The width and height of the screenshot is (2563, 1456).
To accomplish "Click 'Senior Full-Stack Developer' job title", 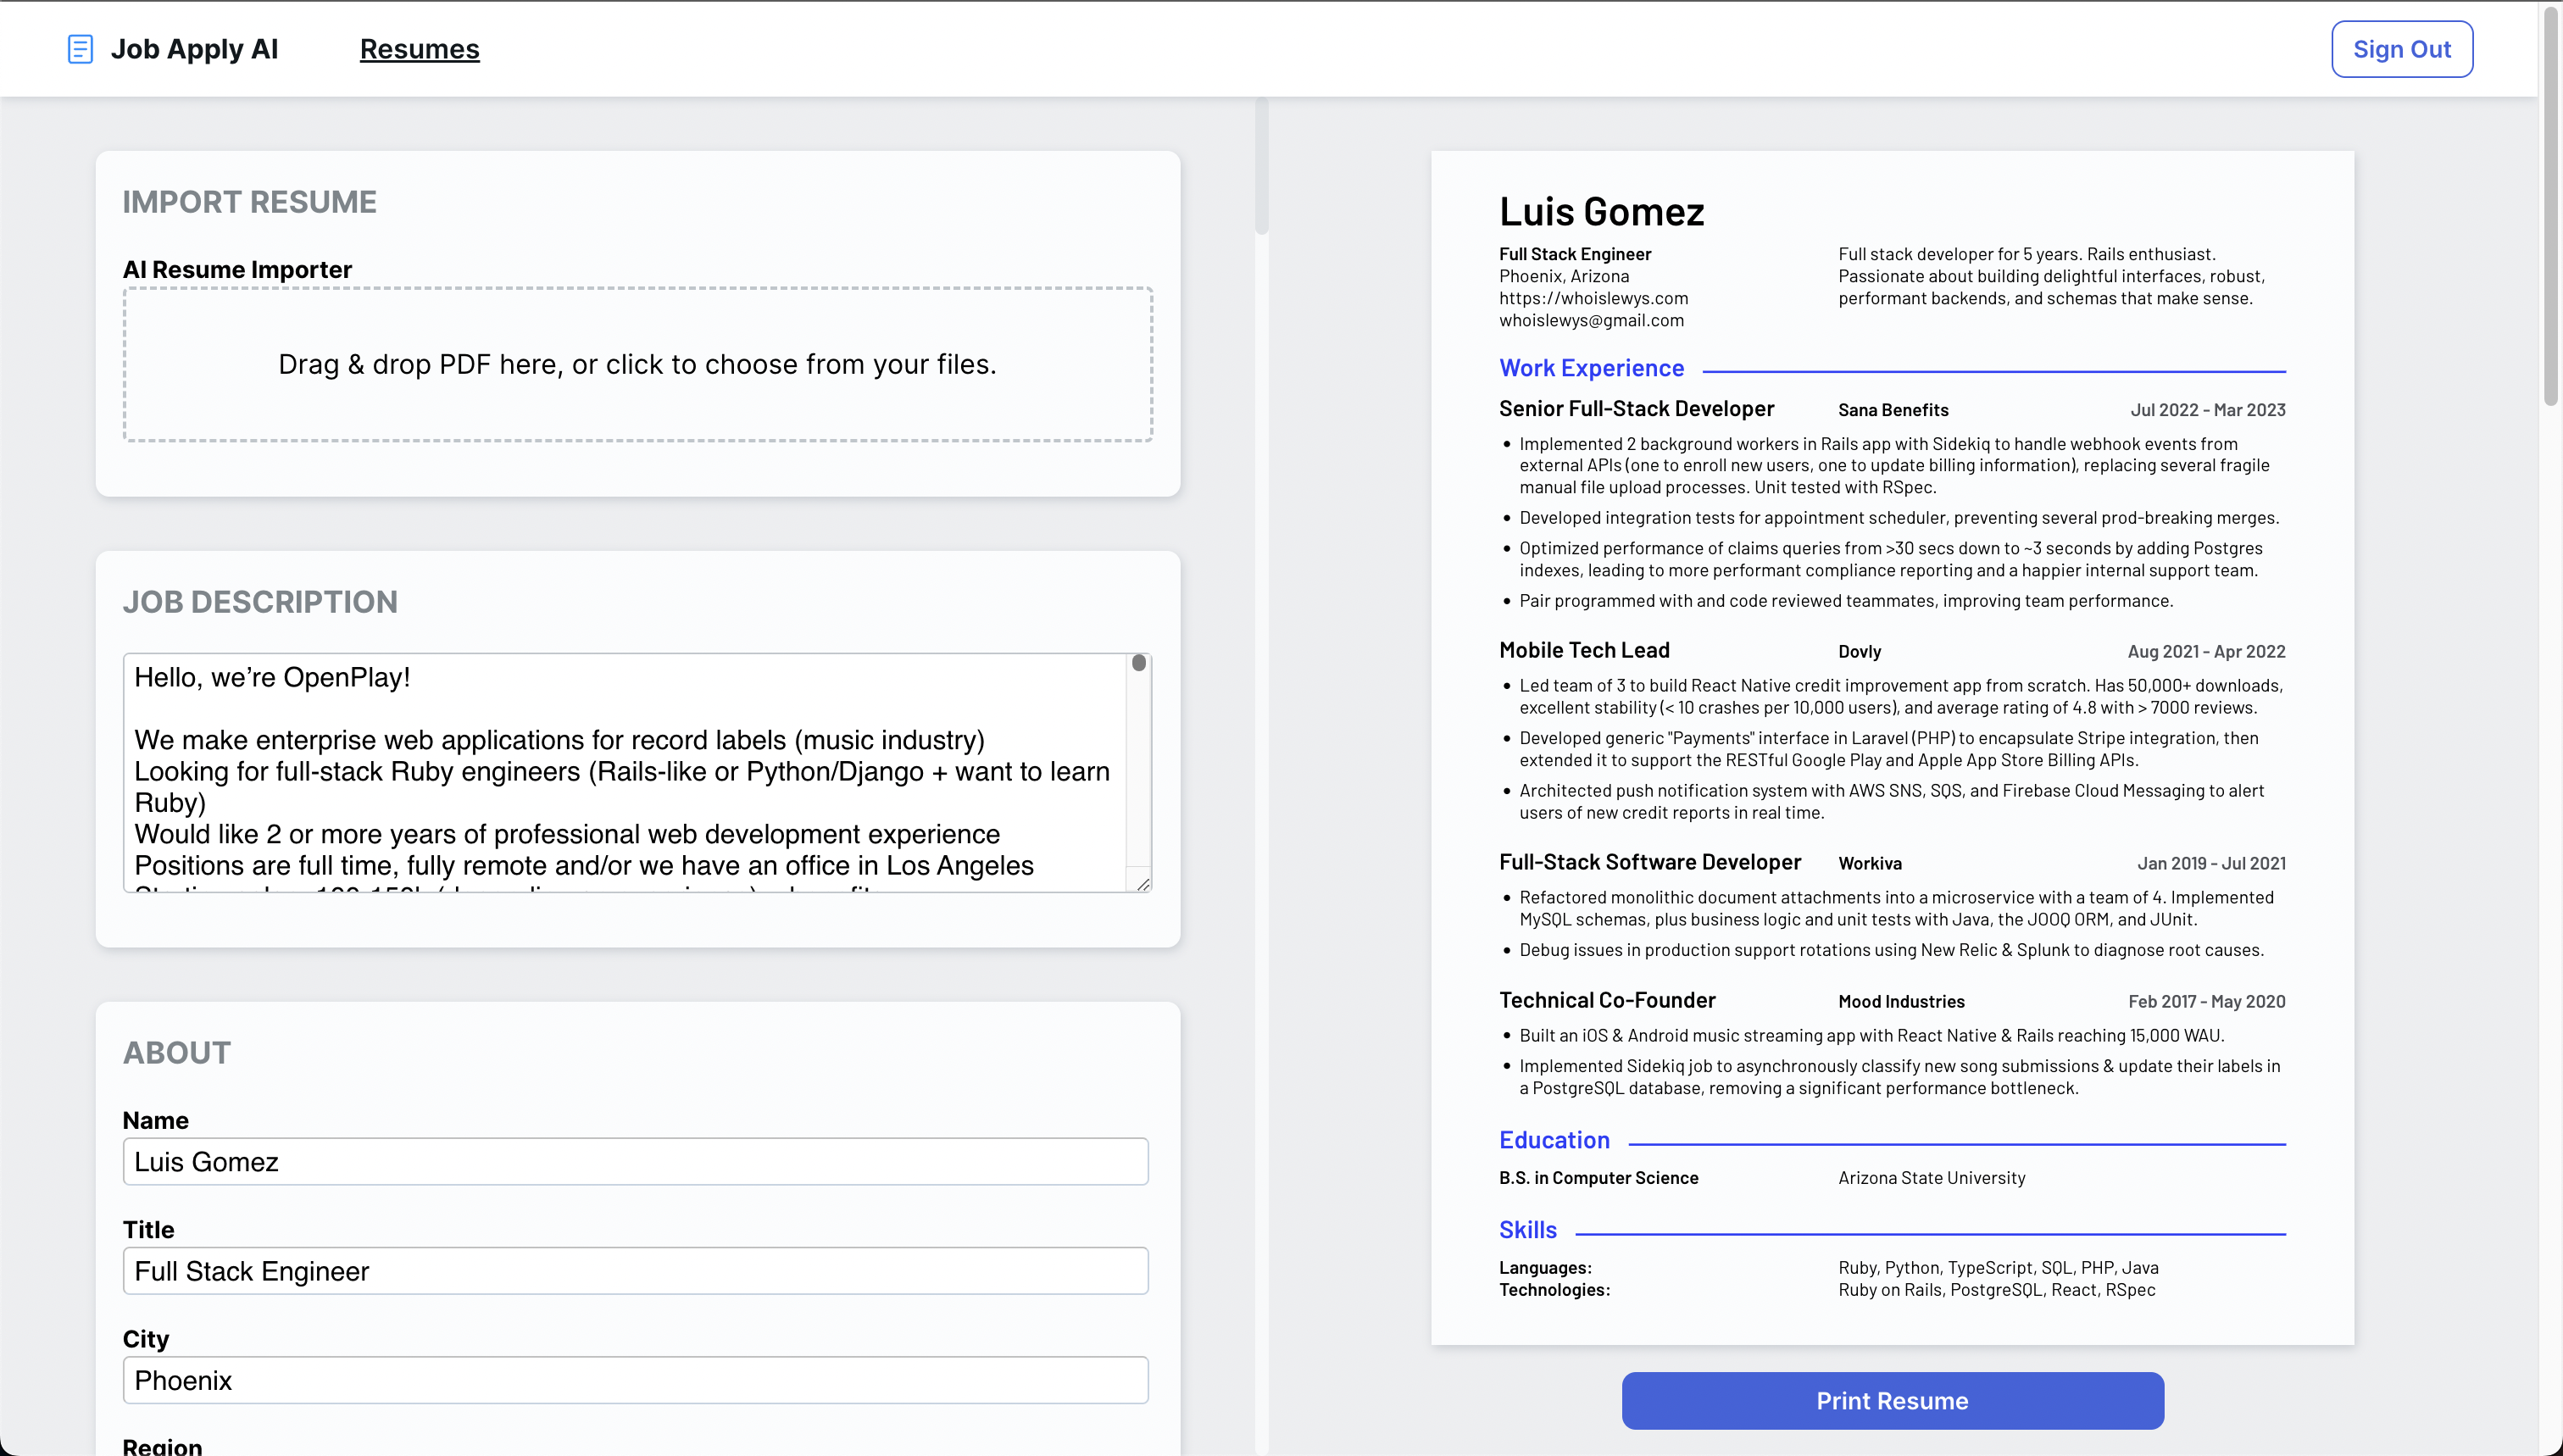I will point(1636,408).
